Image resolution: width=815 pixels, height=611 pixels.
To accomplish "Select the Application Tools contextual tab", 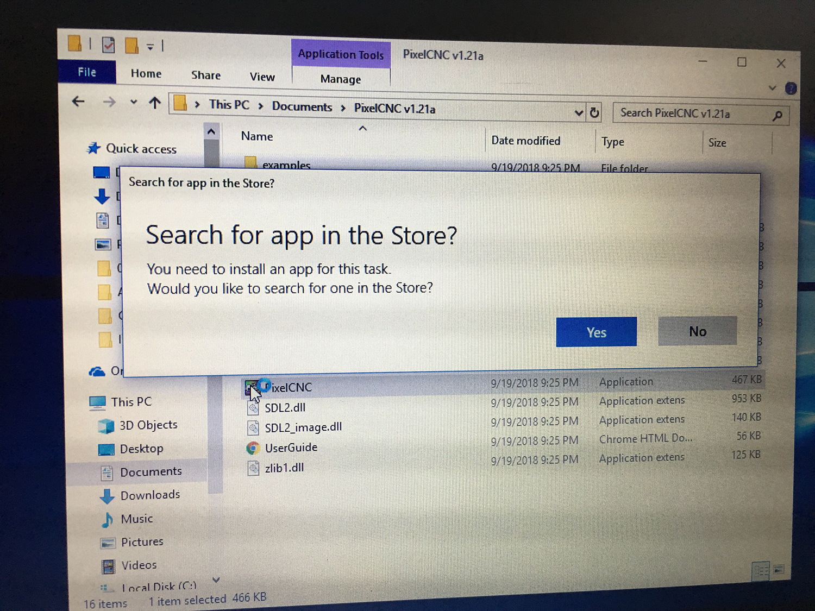I will (341, 54).
